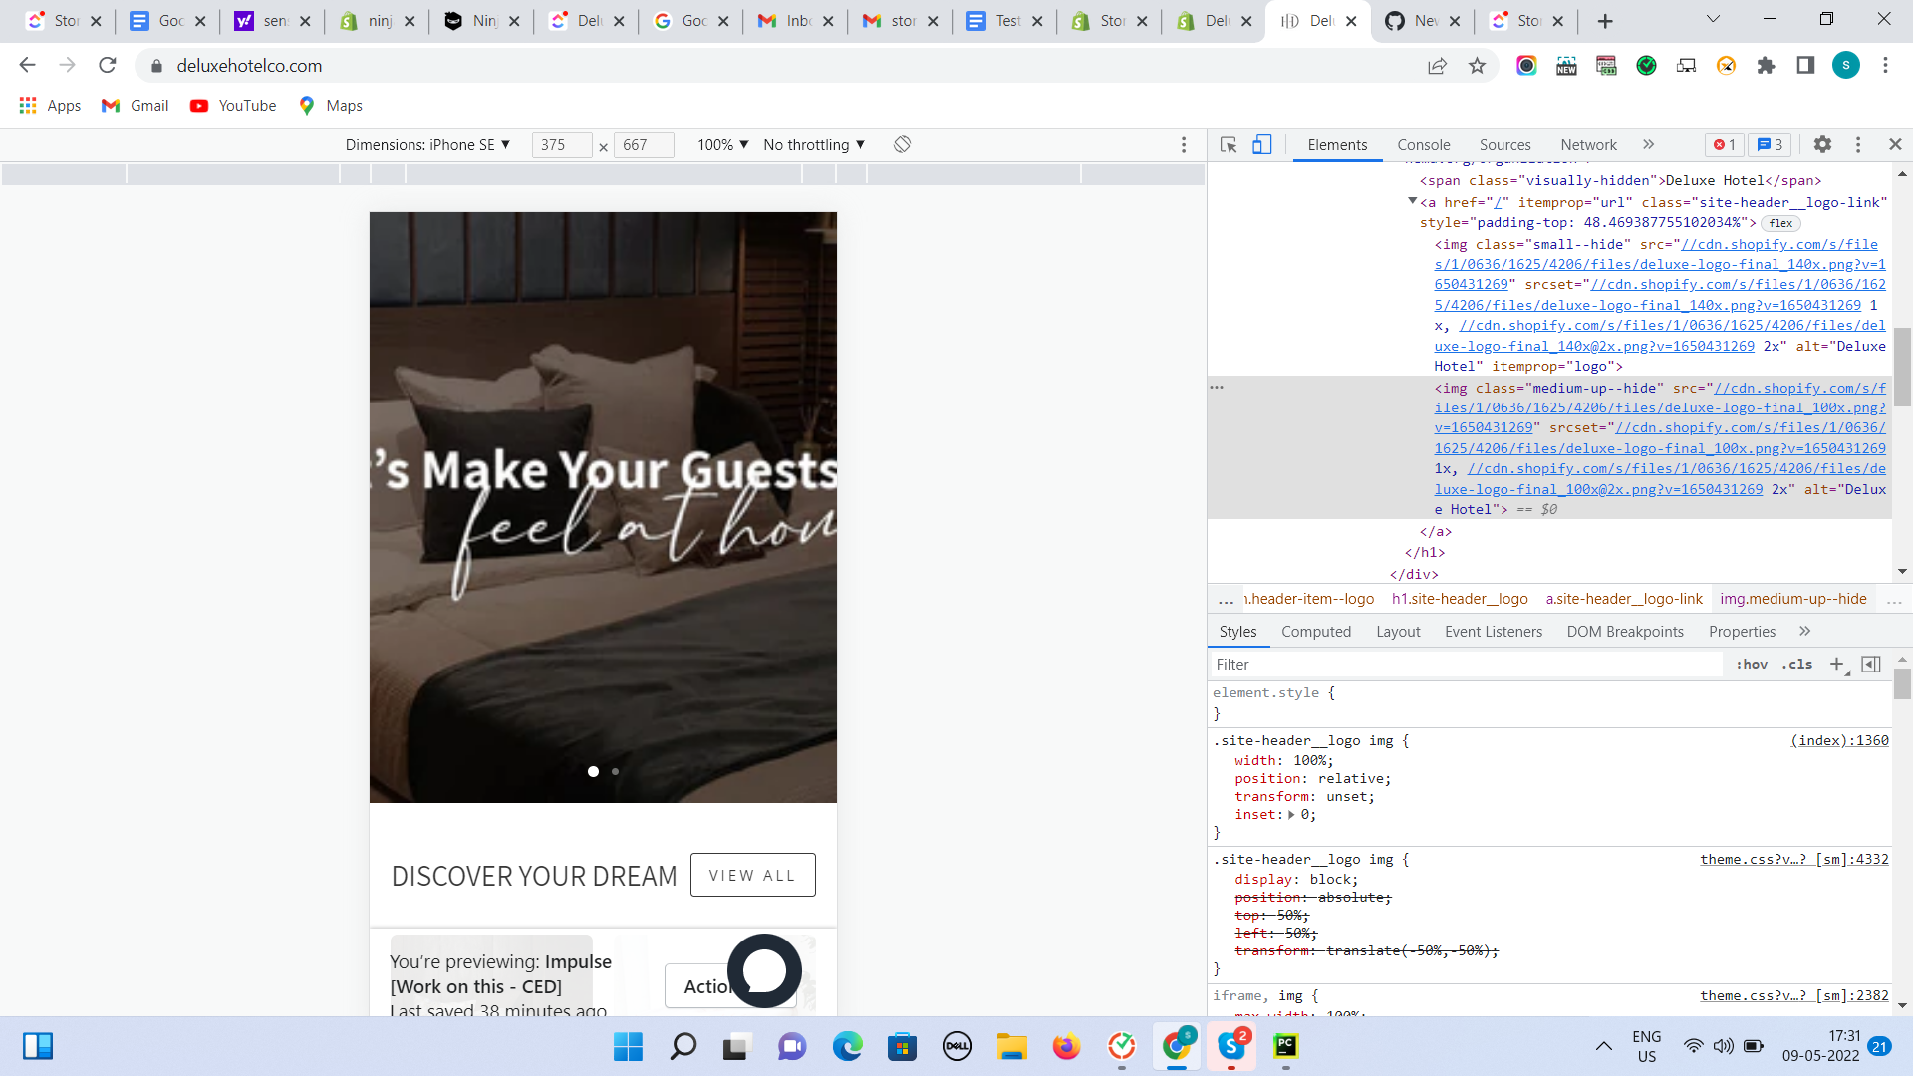Toggle the device toolbar icon
This screenshot has height=1076, width=1913.
click(x=1261, y=145)
